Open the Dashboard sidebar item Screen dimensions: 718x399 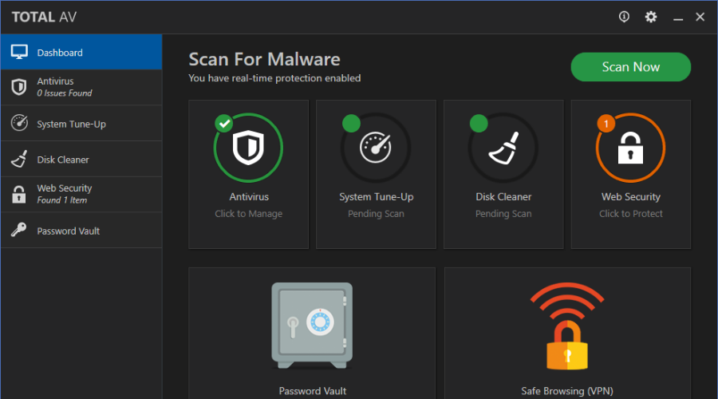[81, 52]
